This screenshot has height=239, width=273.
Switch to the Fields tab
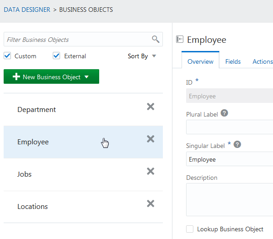coord(233,62)
